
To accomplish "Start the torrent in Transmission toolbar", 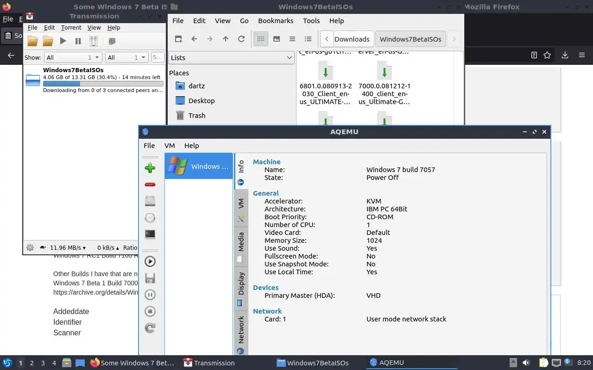I will click(63, 41).
